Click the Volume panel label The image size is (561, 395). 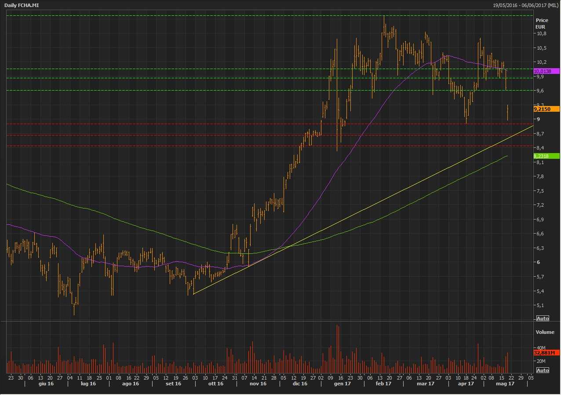click(x=544, y=332)
